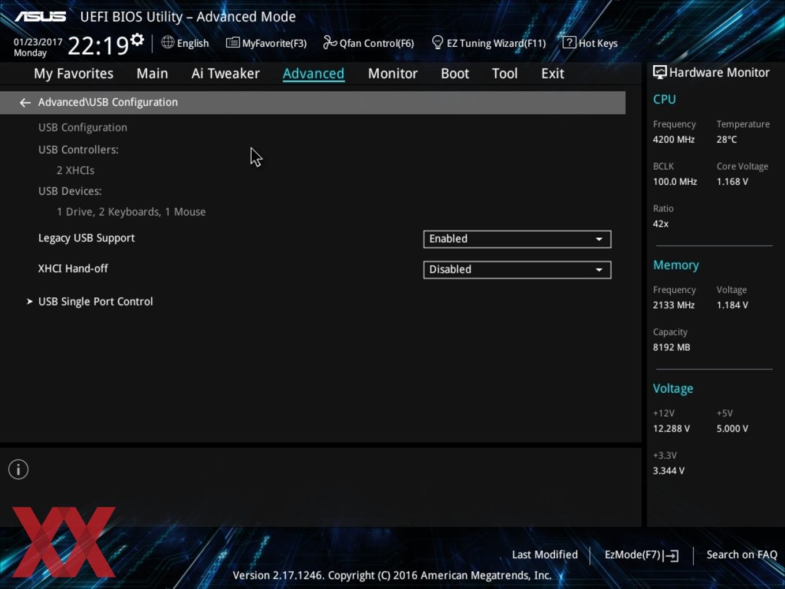Click the CPU frequency value 4200 MHz
785x589 pixels.
(674, 139)
